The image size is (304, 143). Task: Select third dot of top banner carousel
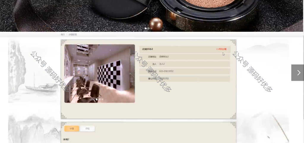pyautogui.click(x=151, y=28)
